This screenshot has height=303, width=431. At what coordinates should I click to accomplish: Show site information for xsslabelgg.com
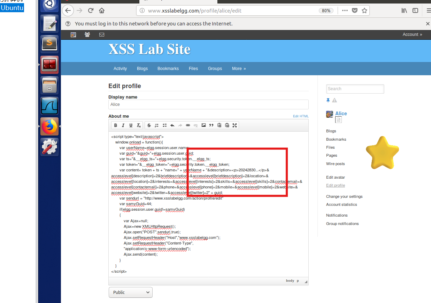coord(142,10)
